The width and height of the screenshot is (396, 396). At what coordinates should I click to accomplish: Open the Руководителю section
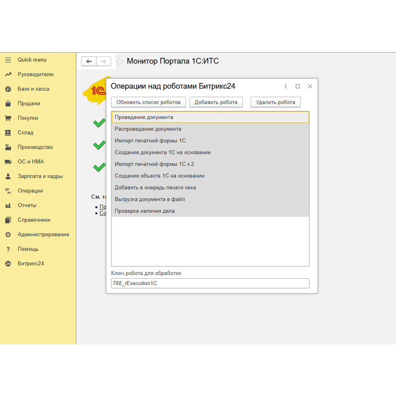[x=36, y=75]
